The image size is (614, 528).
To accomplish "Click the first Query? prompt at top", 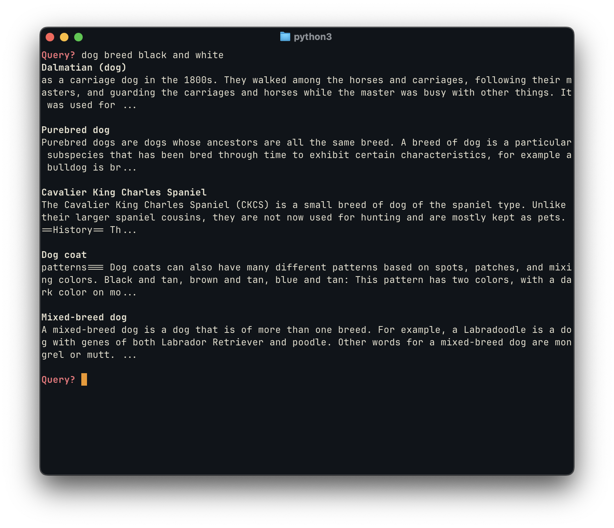I will pyautogui.click(x=58, y=55).
